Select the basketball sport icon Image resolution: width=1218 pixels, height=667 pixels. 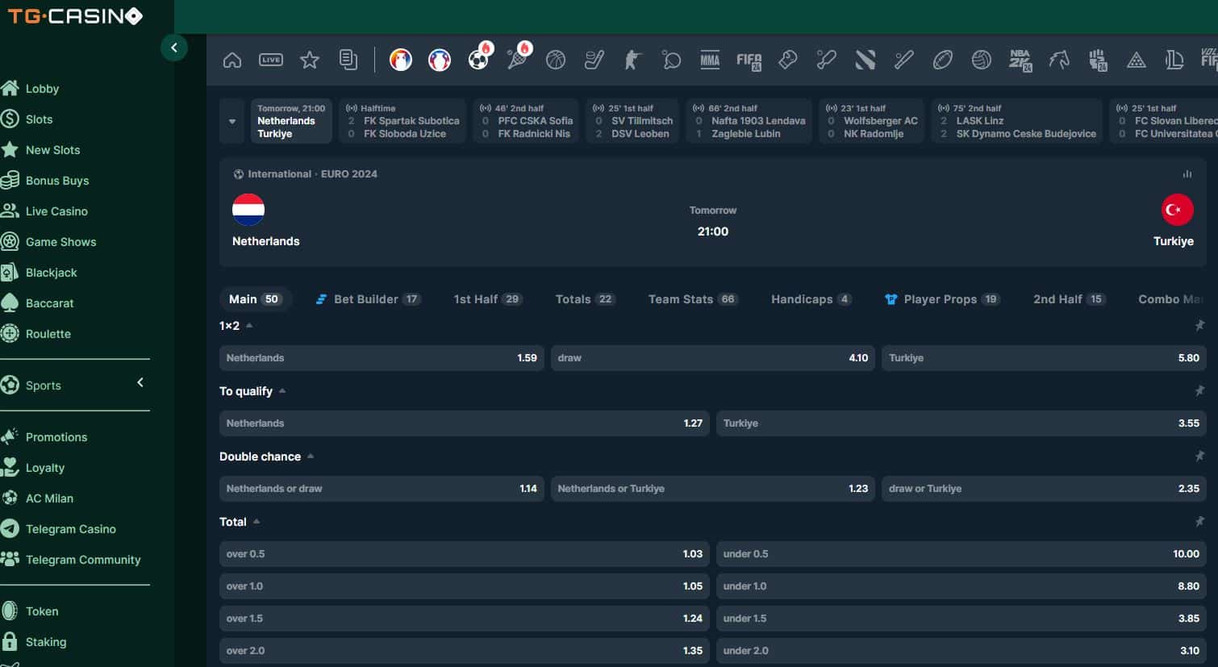click(556, 60)
